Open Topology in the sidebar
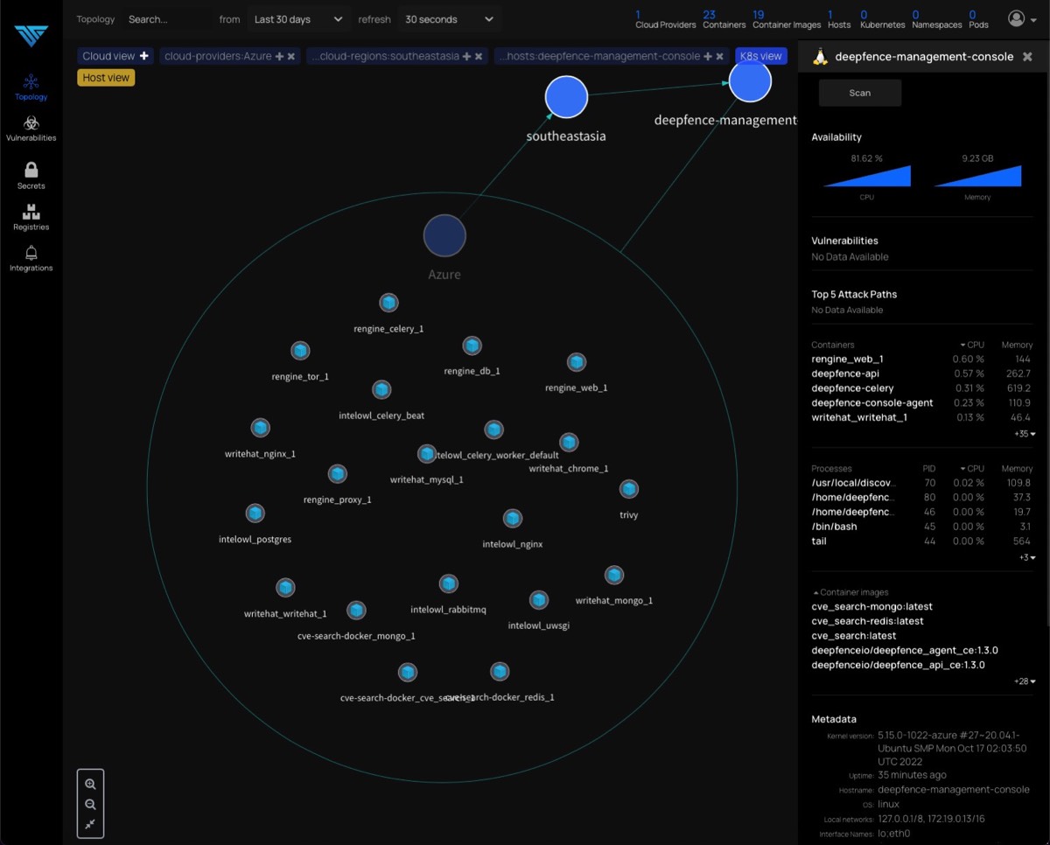This screenshot has height=845, width=1050. [31, 86]
